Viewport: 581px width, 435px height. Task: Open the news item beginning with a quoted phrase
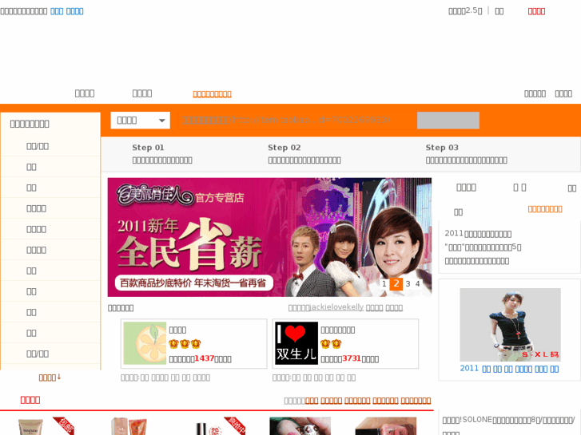pos(483,247)
